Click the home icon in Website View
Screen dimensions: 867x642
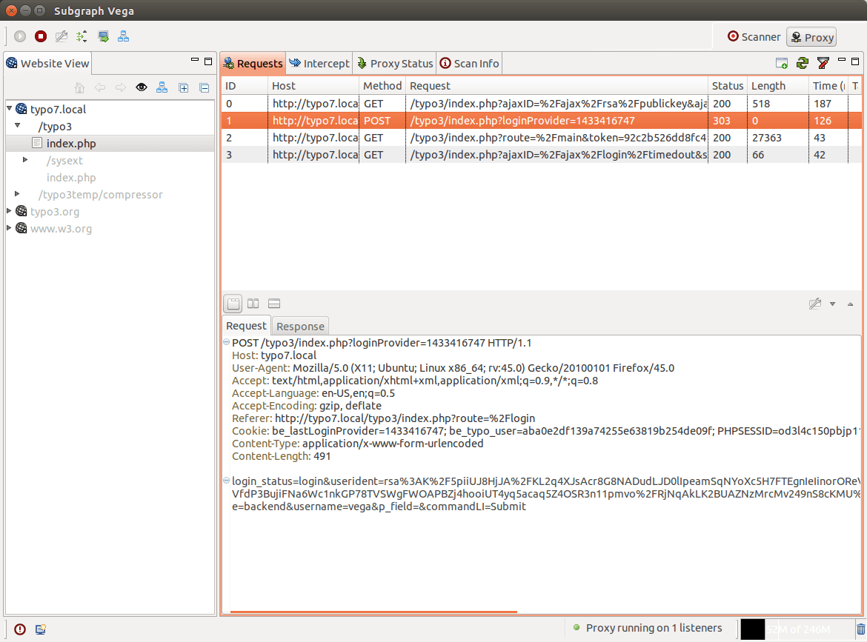79,87
